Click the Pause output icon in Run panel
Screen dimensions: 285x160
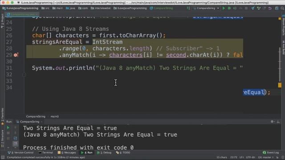coord(8,138)
